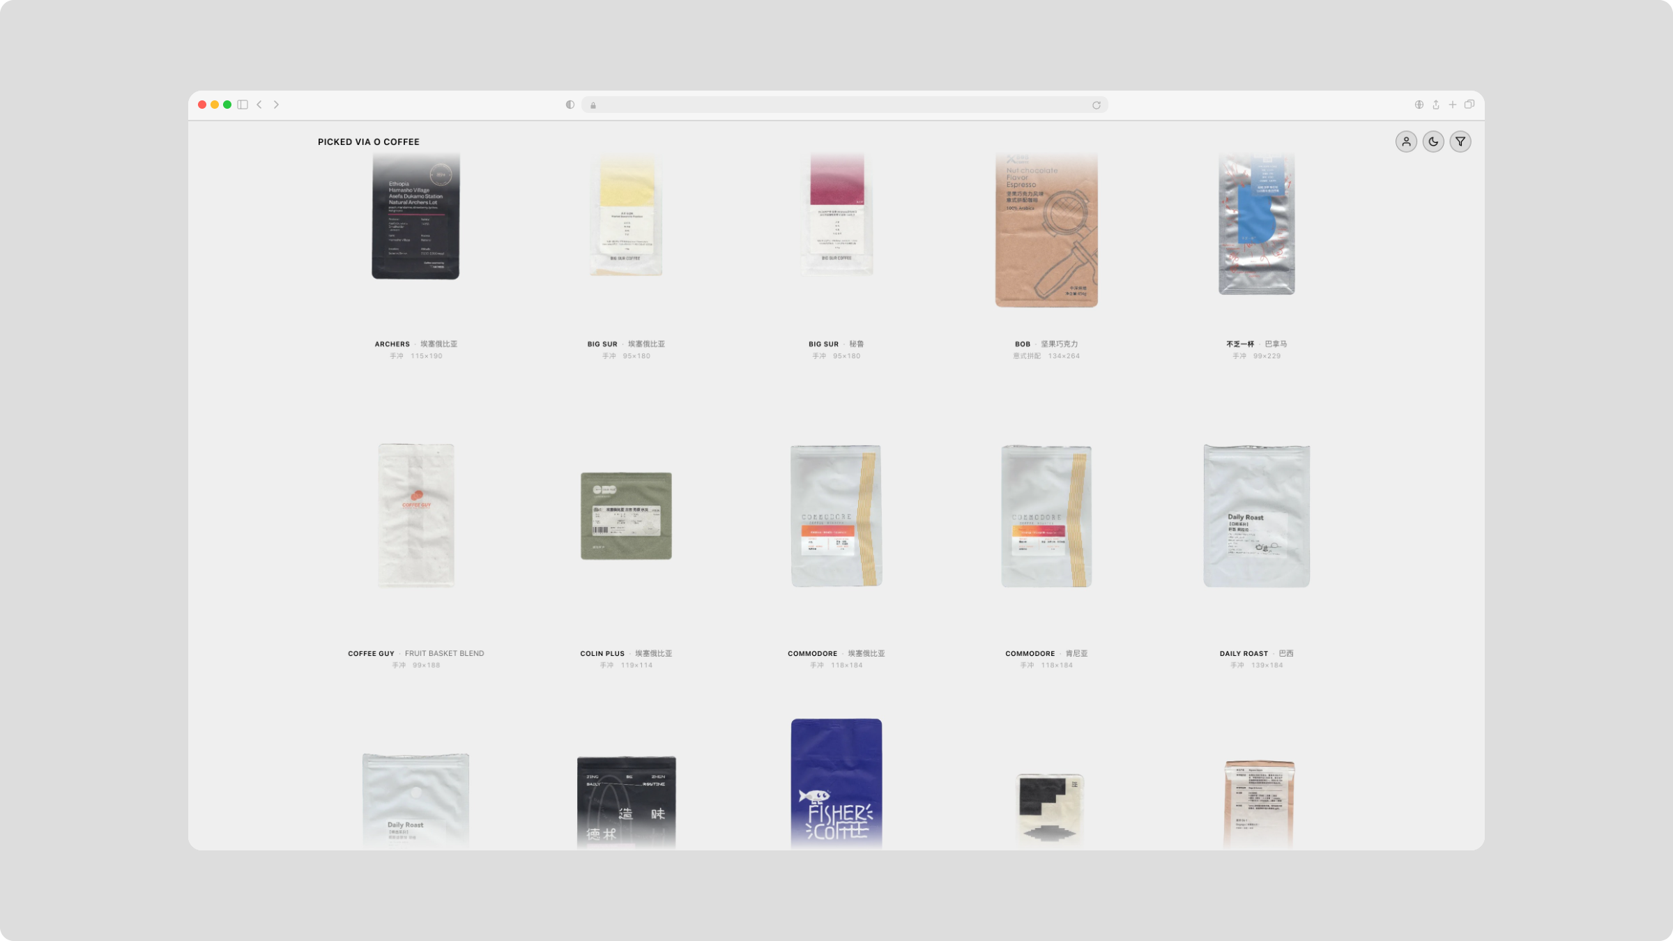1673x941 pixels.
Task: Go back with the browser back arrow
Action: (259, 105)
